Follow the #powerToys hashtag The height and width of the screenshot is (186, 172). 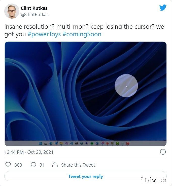(44, 34)
